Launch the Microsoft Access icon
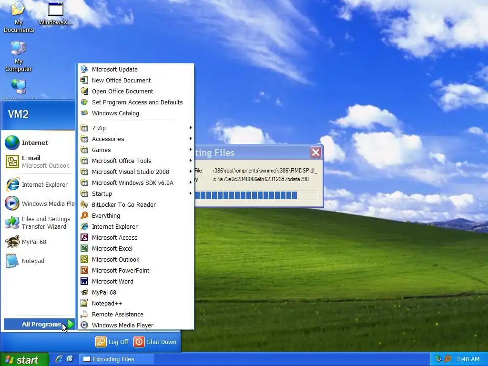Viewport: 488px width, 366px height. [x=84, y=237]
